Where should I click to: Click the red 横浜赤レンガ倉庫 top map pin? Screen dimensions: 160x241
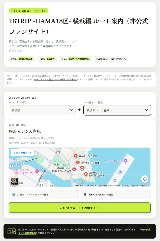pos(76,156)
